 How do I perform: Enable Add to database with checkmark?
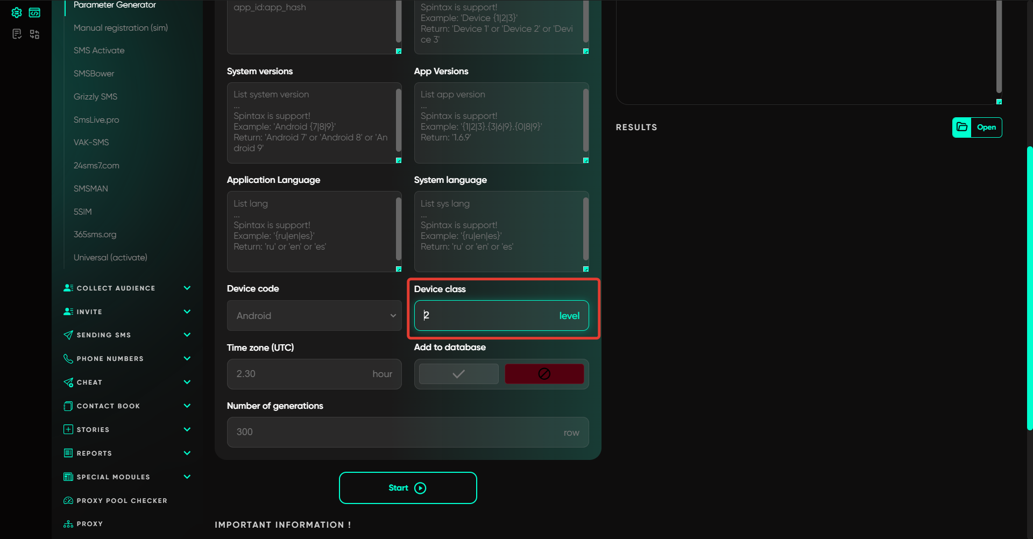pos(458,374)
